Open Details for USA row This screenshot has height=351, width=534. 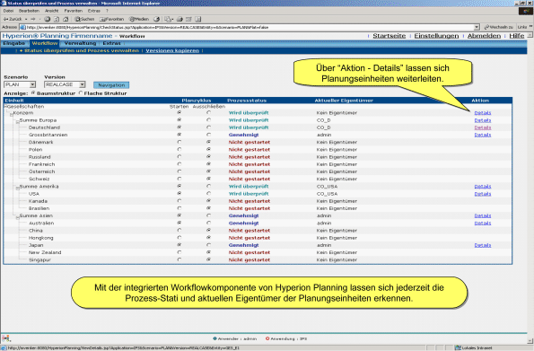pos(483,194)
